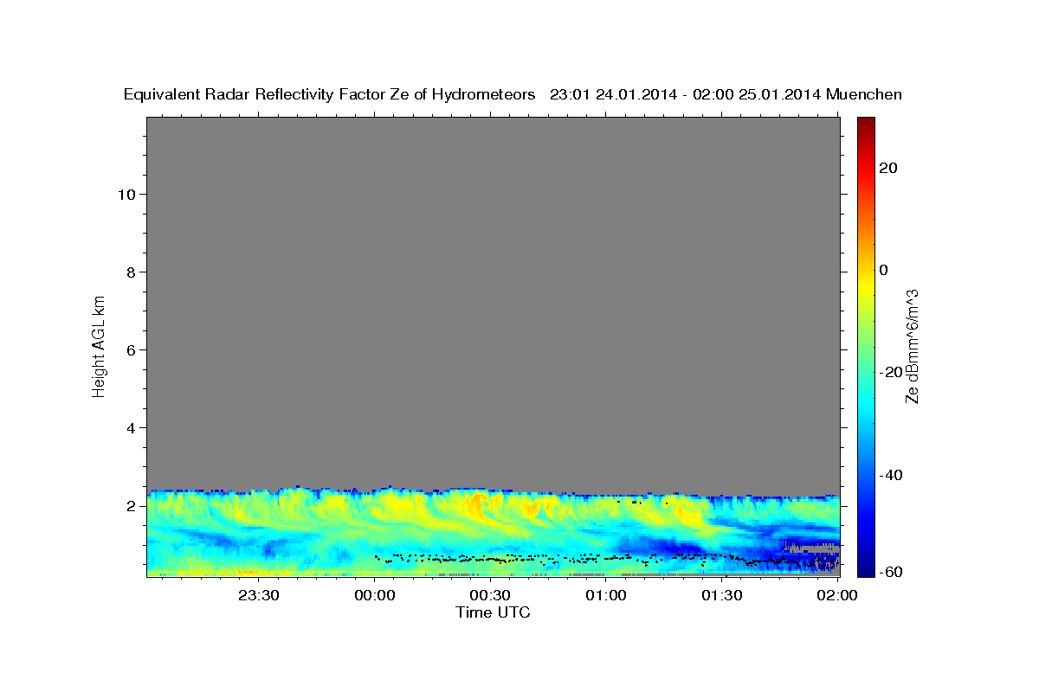
Task: Click the '00:00' time tick label
Action: pyautogui.click(x=375, y=595)
